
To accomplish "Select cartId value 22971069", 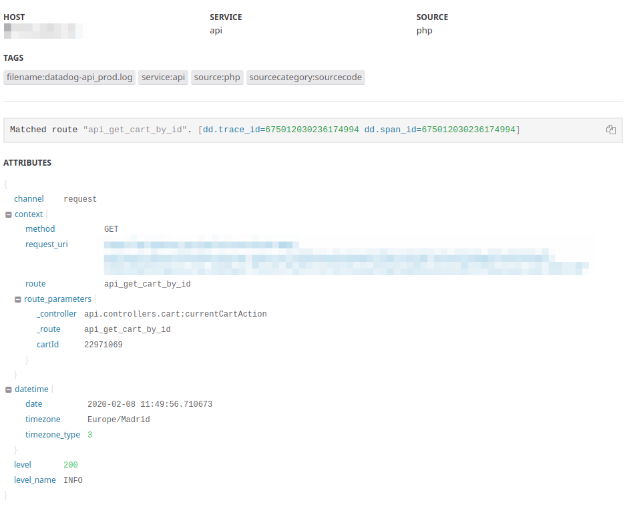I will (103, 345).
